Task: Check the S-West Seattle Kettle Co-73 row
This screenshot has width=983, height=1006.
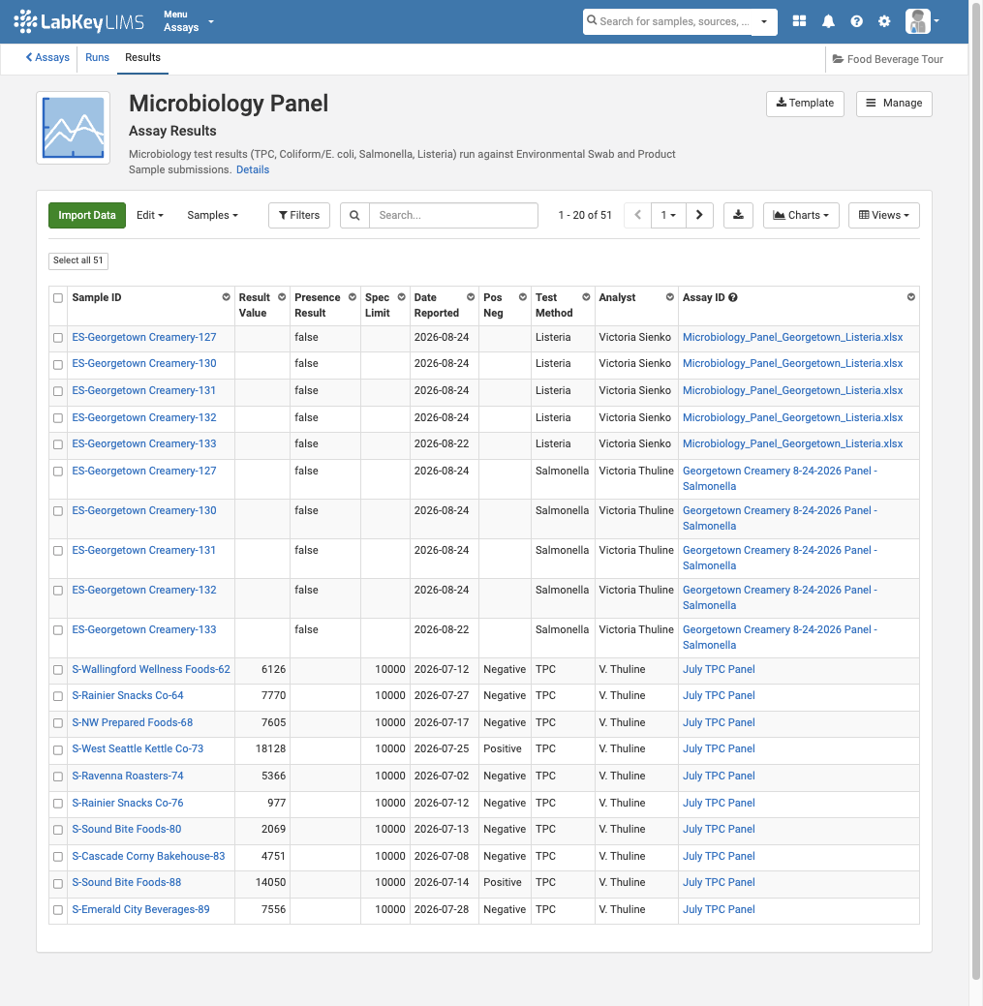Action: pos(58,749)
